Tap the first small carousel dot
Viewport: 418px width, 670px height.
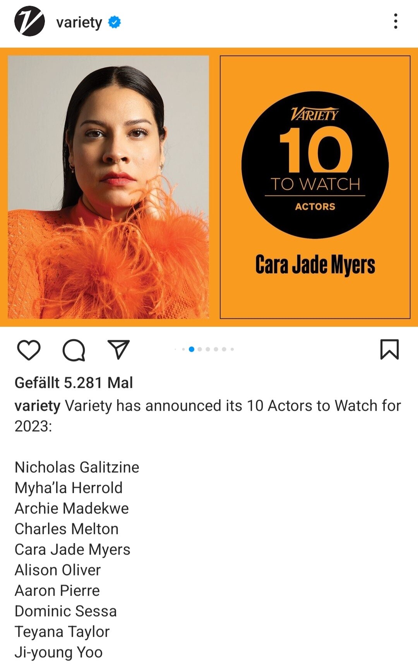click(175, 349)
